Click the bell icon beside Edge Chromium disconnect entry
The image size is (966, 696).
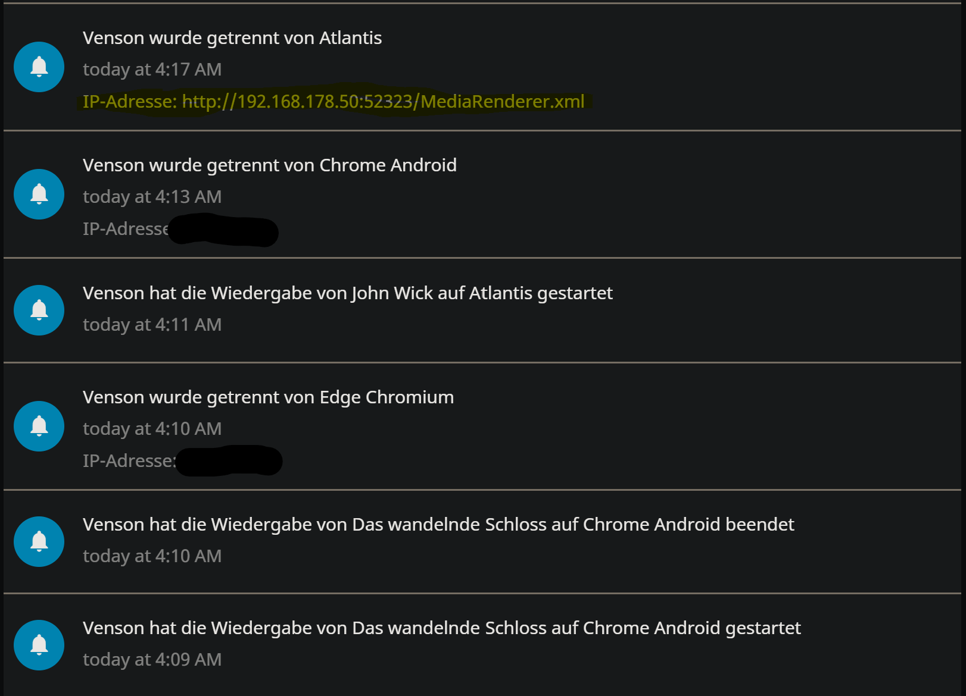tap(39, 426)
